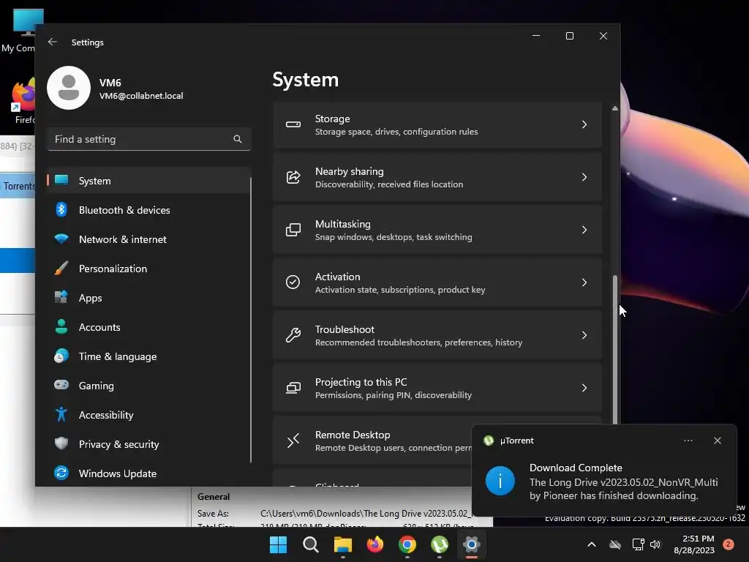Click scroll-up arrow of Settings scrollbar

pyautogui.click(x=614, y=109)
